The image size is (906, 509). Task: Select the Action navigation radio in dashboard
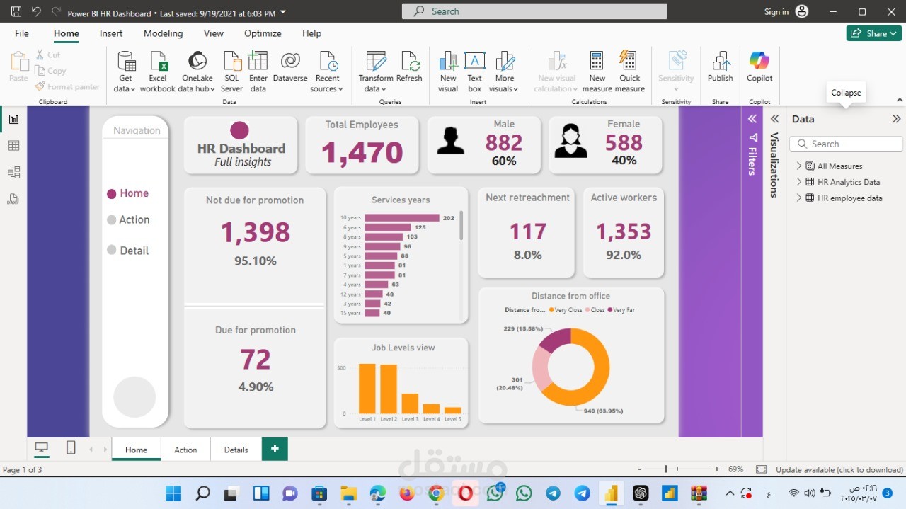point(111,220)
